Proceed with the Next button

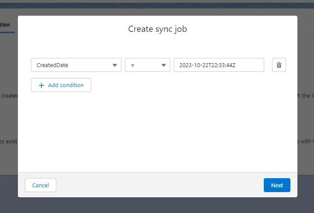pyautogui.click(x=277, y=185)
